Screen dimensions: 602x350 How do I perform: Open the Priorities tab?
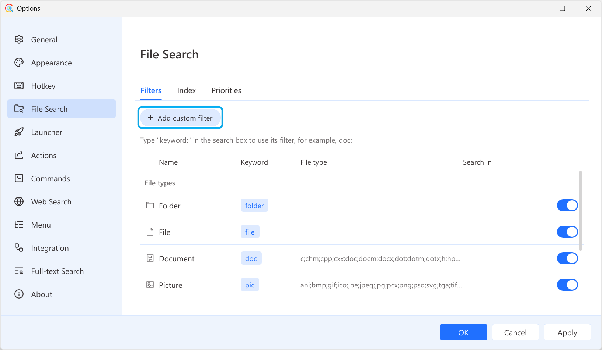tap(226, 90)
